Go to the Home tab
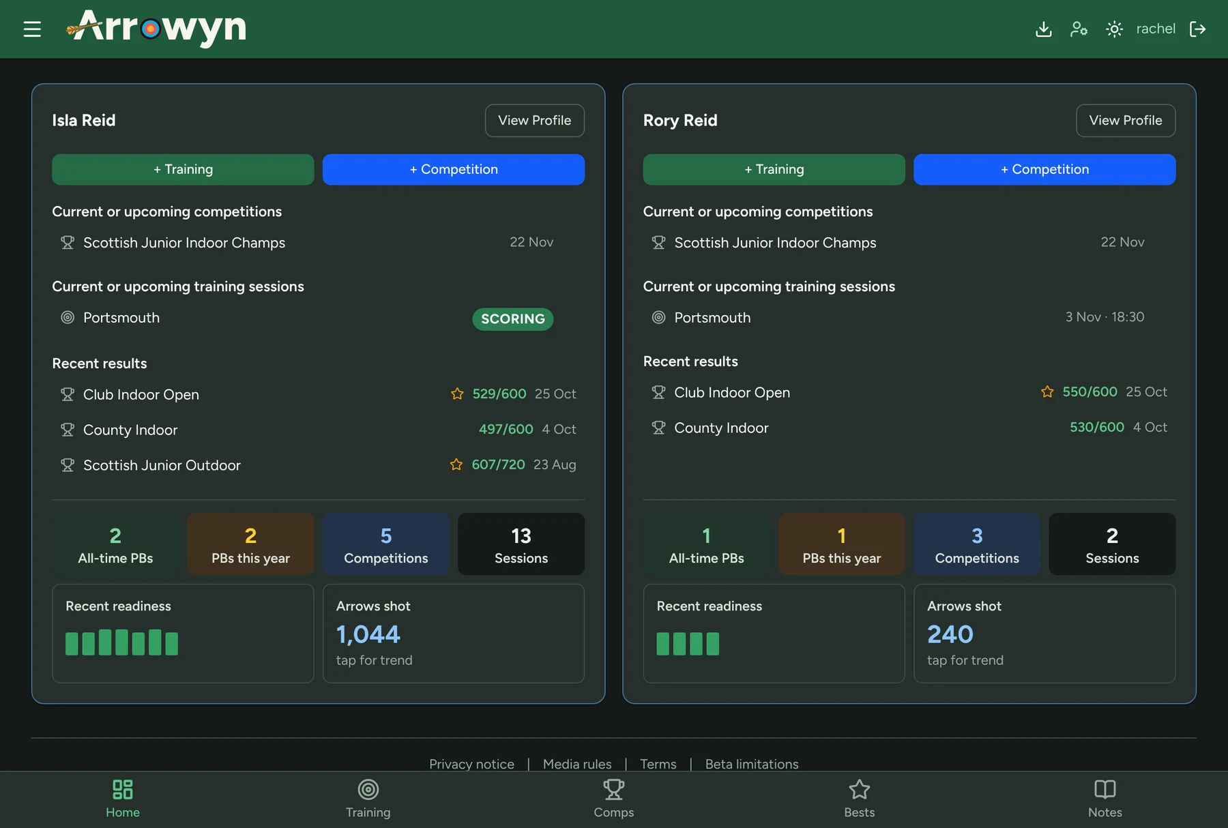 [123, 799]
